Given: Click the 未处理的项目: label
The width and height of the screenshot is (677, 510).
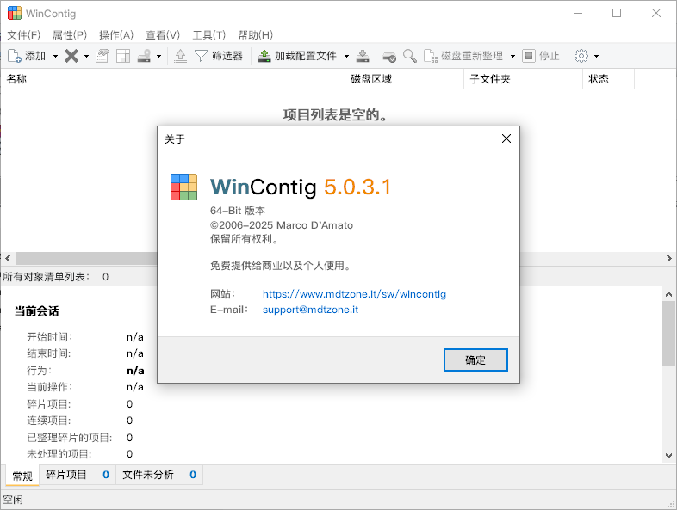Looking at the screenshot, I should pos(59,454).
